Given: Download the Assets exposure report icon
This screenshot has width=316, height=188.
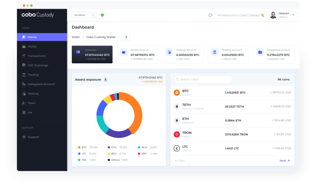Looking at the screenshot, I should (x=105, y=80).
